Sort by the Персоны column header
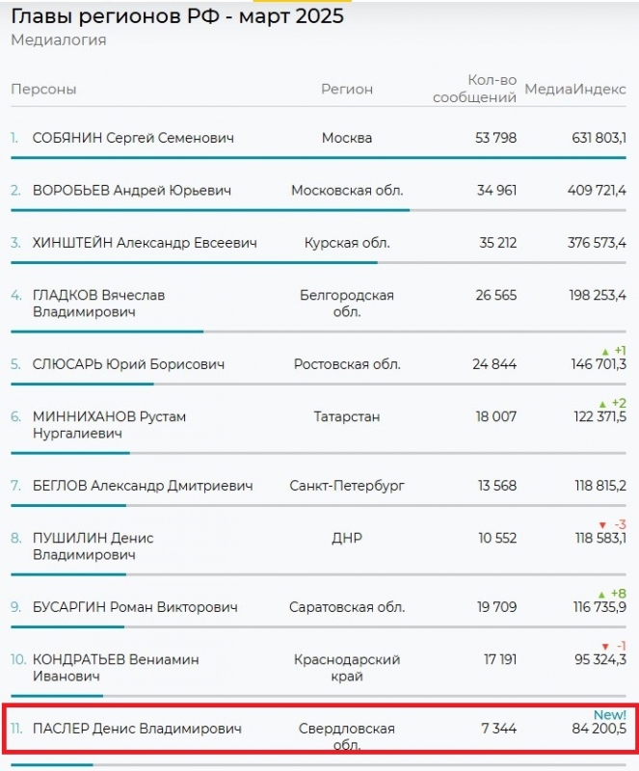This screenshot has height=771, width=639. (43, 90)
